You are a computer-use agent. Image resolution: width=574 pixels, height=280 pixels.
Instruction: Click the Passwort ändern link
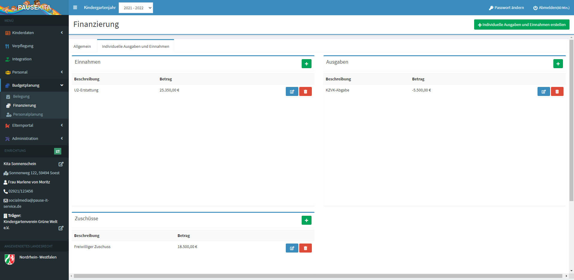[506, 8]
